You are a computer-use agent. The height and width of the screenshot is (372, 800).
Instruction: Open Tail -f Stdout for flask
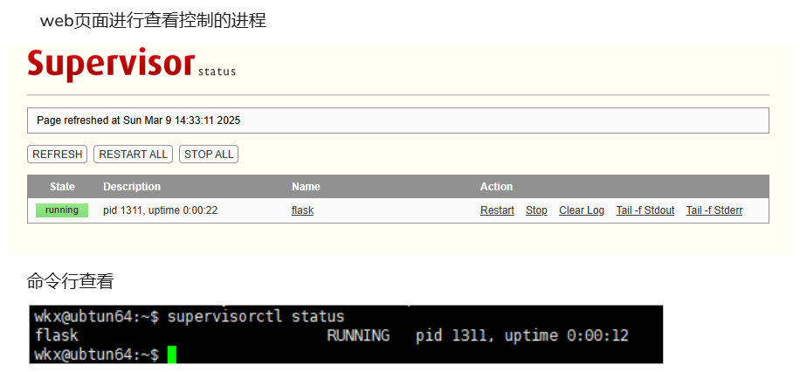tap(645, 210)
